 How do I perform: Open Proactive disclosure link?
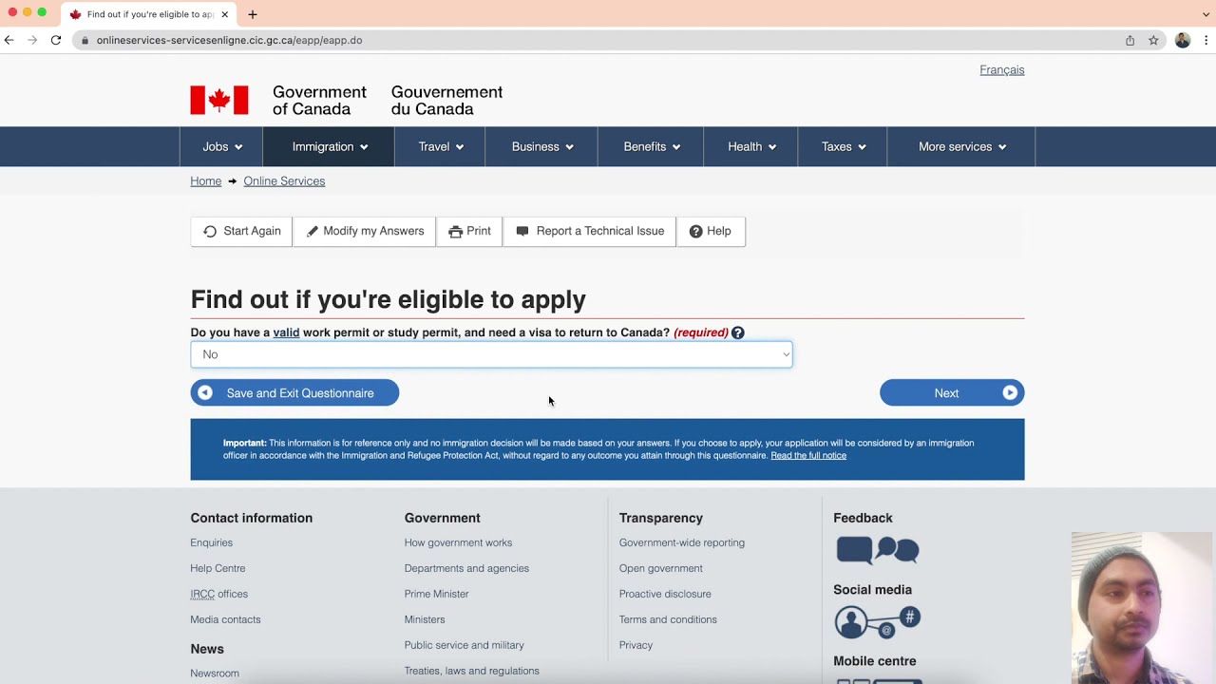click(665, 594)
